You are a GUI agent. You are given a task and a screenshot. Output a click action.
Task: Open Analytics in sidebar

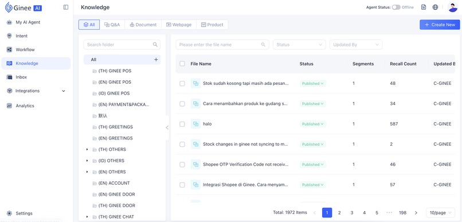(x=36, y=106)
